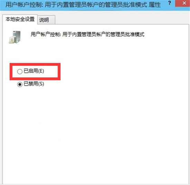Click the server policy icon

(15, 37)
